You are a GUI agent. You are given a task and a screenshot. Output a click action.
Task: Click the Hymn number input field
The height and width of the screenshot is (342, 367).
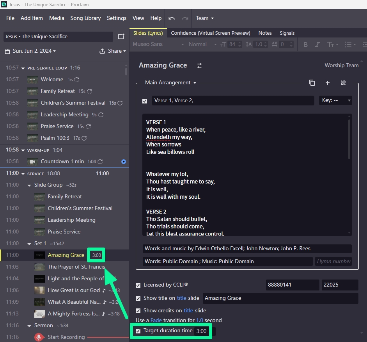coord(333,262)
